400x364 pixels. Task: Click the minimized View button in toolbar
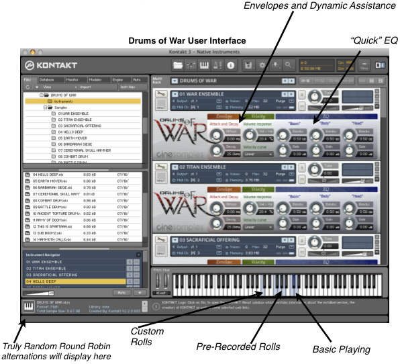point(364,65)
